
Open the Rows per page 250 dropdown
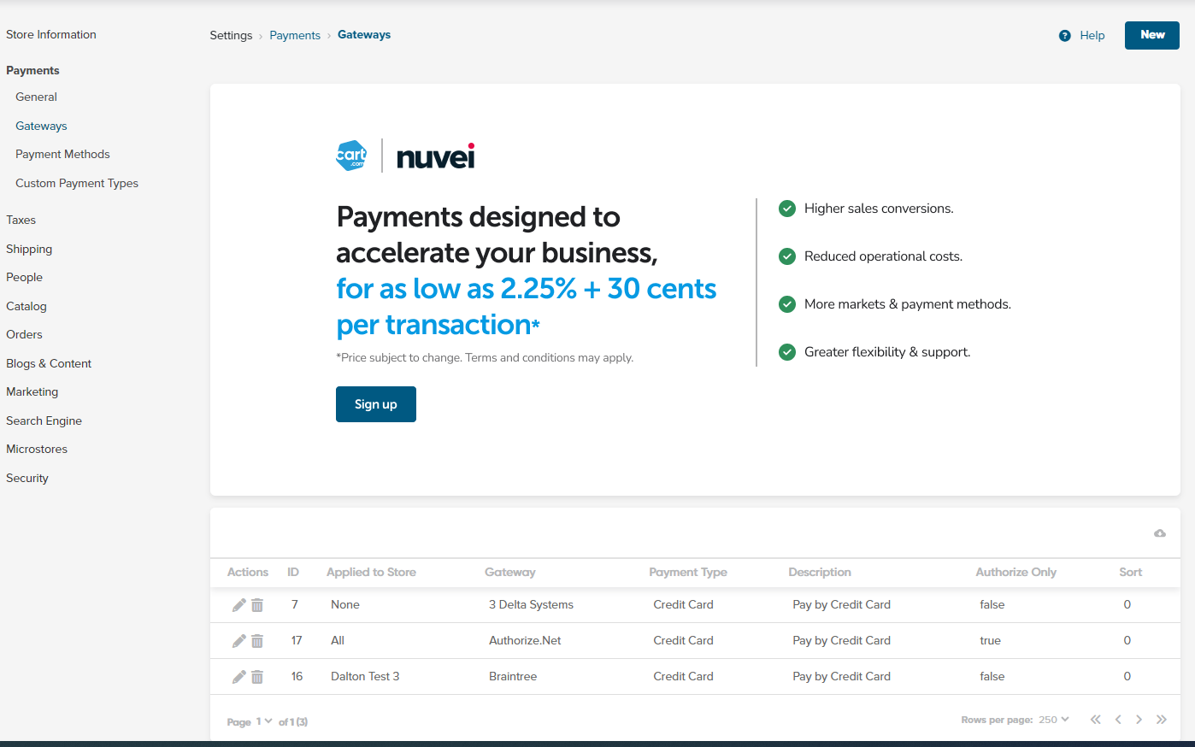click(x=1053, y=720)
